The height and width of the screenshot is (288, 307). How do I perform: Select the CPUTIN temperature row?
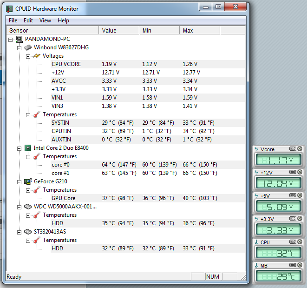point(148,131)
